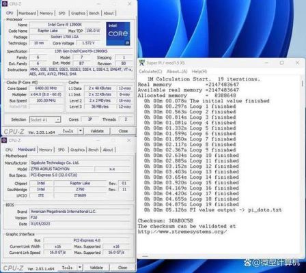Open Memory tab in lower CPU-Z window
The height and width of the screenshot is (273, 306).
click(46, 149)
